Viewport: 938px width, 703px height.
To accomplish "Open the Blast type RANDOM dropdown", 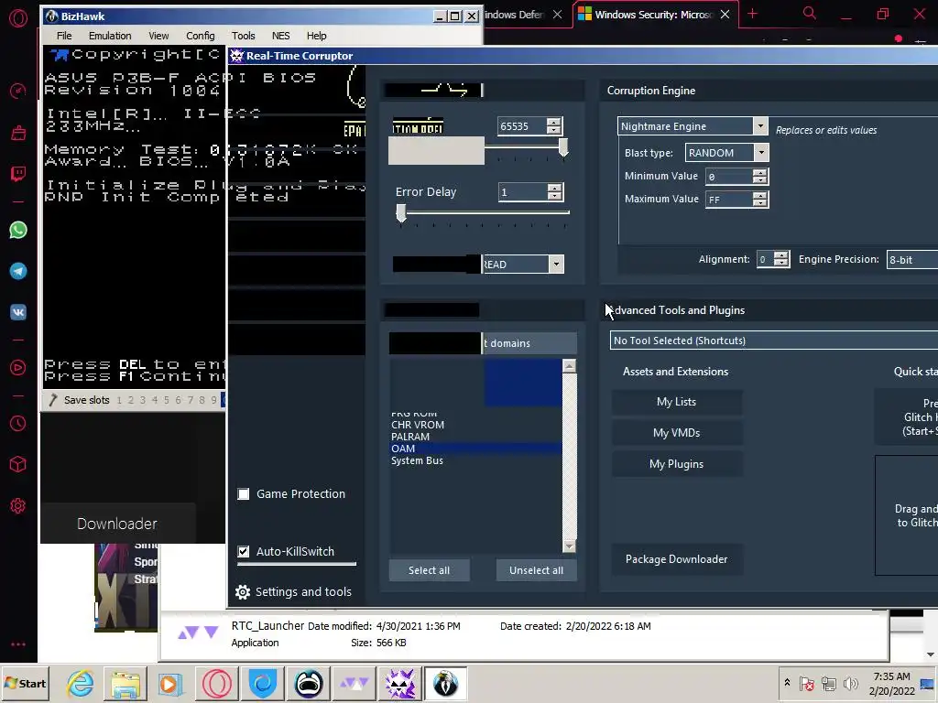I will coord(761,153).
